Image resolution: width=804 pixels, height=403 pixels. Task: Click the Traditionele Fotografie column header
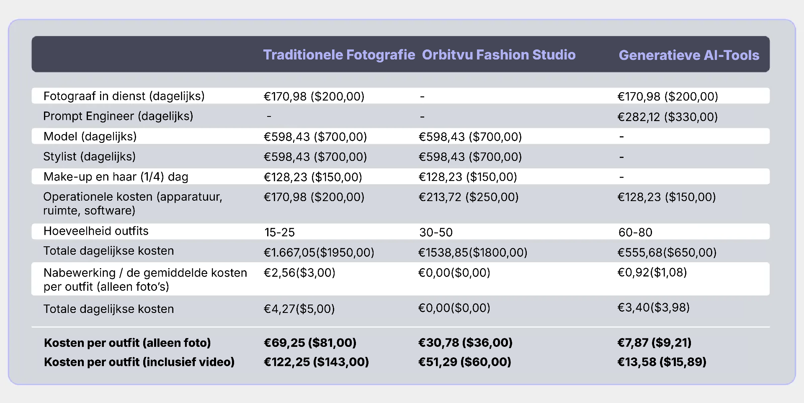[339, 55]
